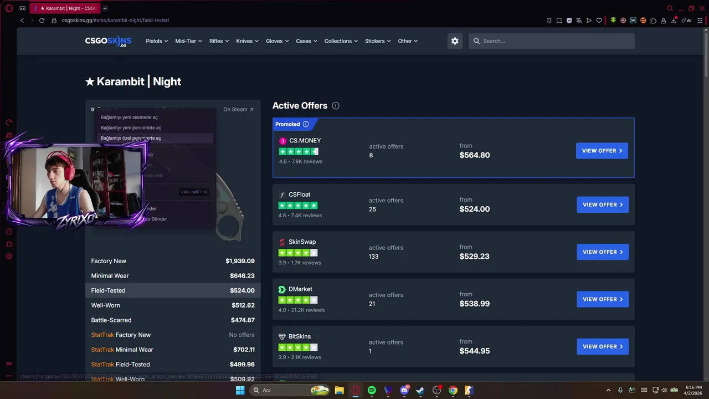
Task: Select 'Bağlantıyı özel pencerede aç' context entry
Action: click(155, 138)
